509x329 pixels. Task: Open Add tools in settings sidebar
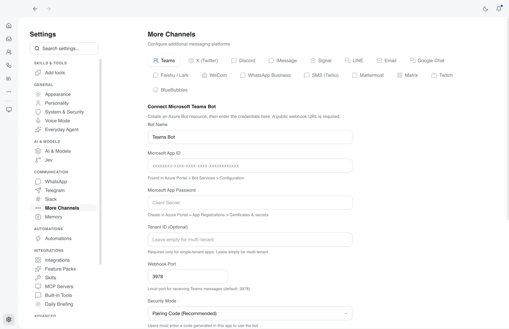click(x=63, y=73)
